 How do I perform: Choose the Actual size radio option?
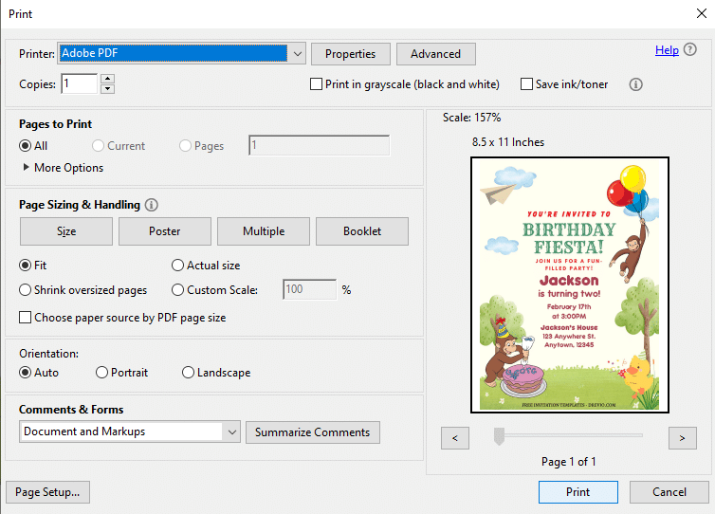177,265
